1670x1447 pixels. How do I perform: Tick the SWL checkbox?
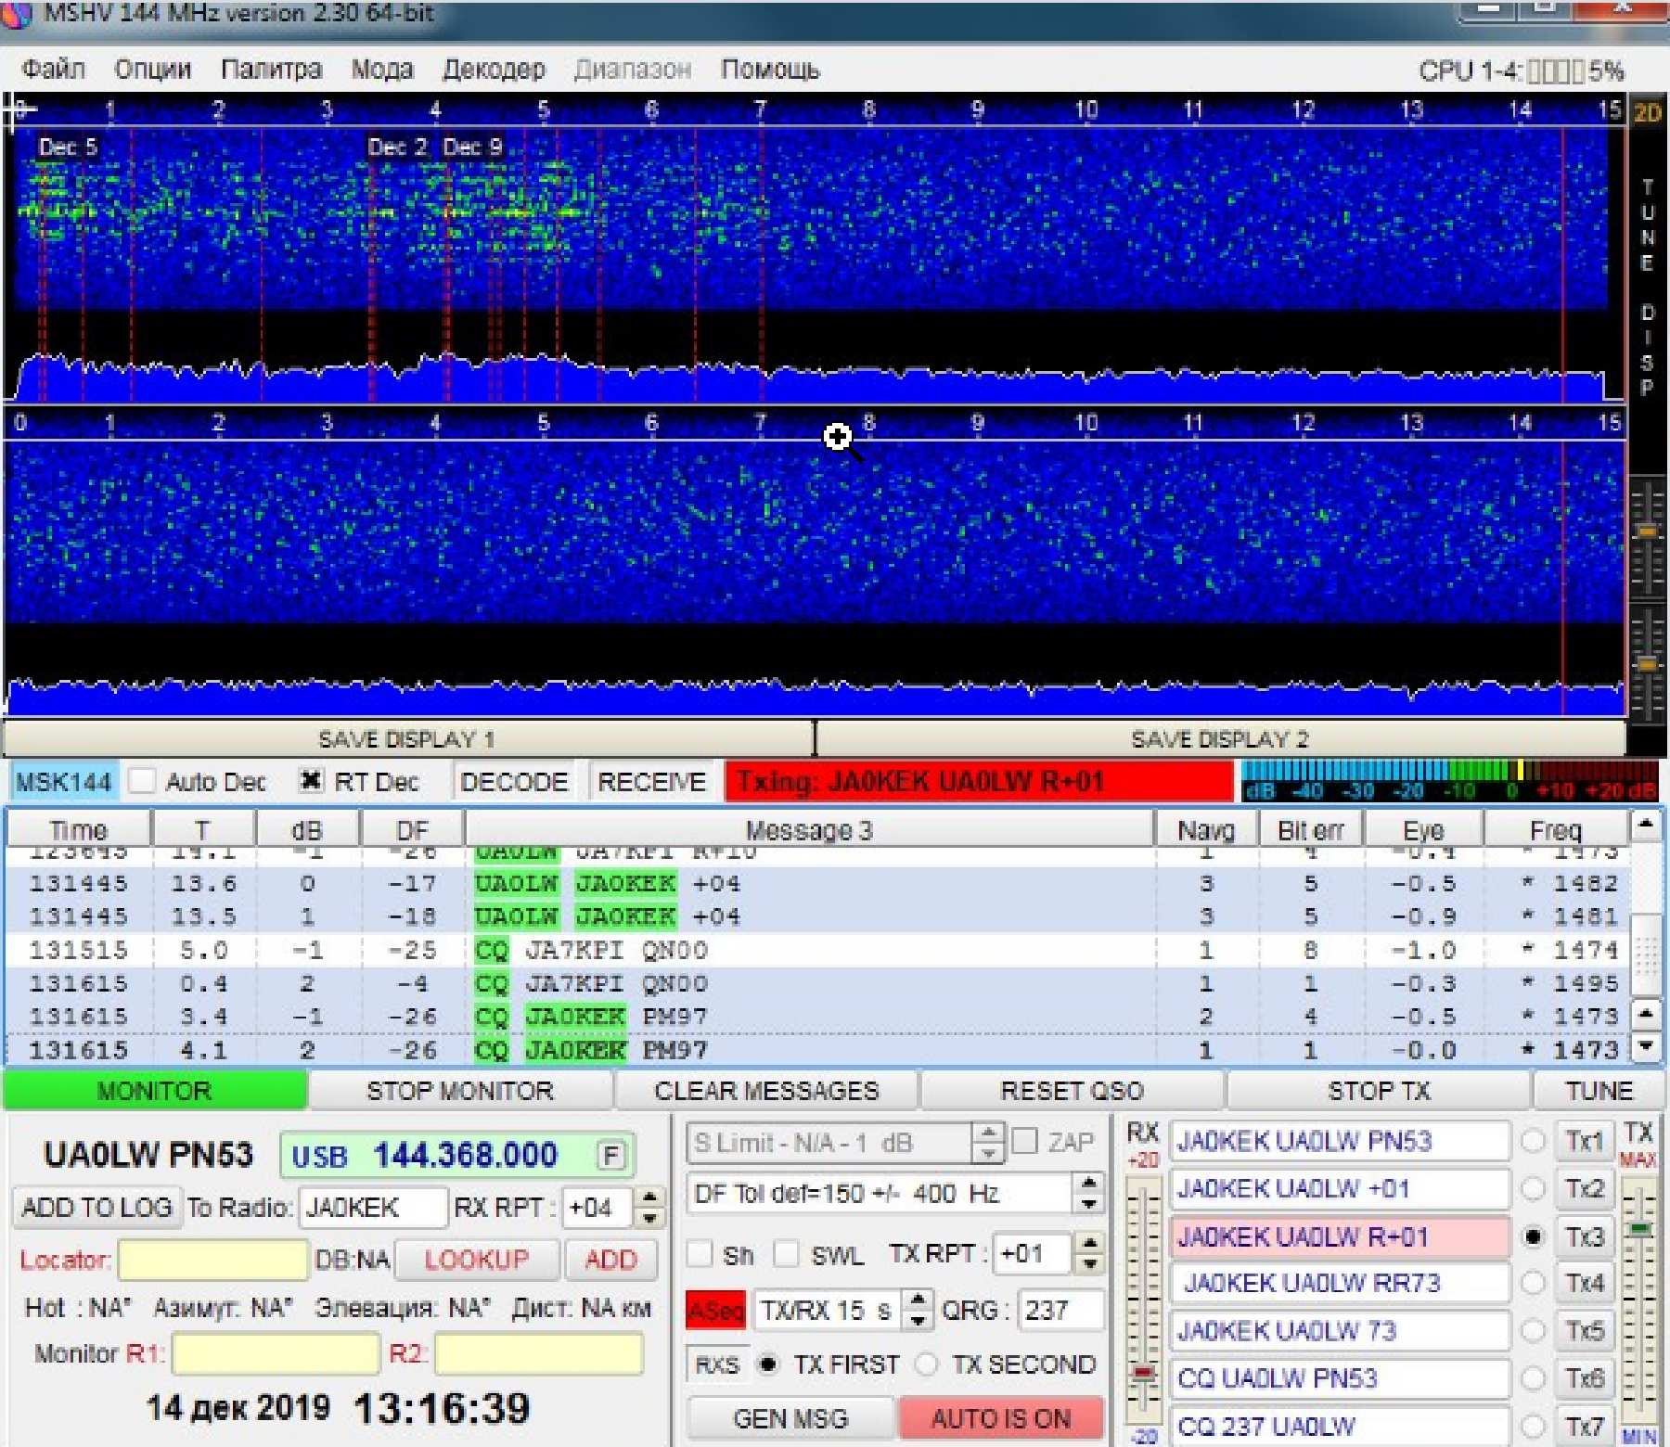click(787, 1255)
